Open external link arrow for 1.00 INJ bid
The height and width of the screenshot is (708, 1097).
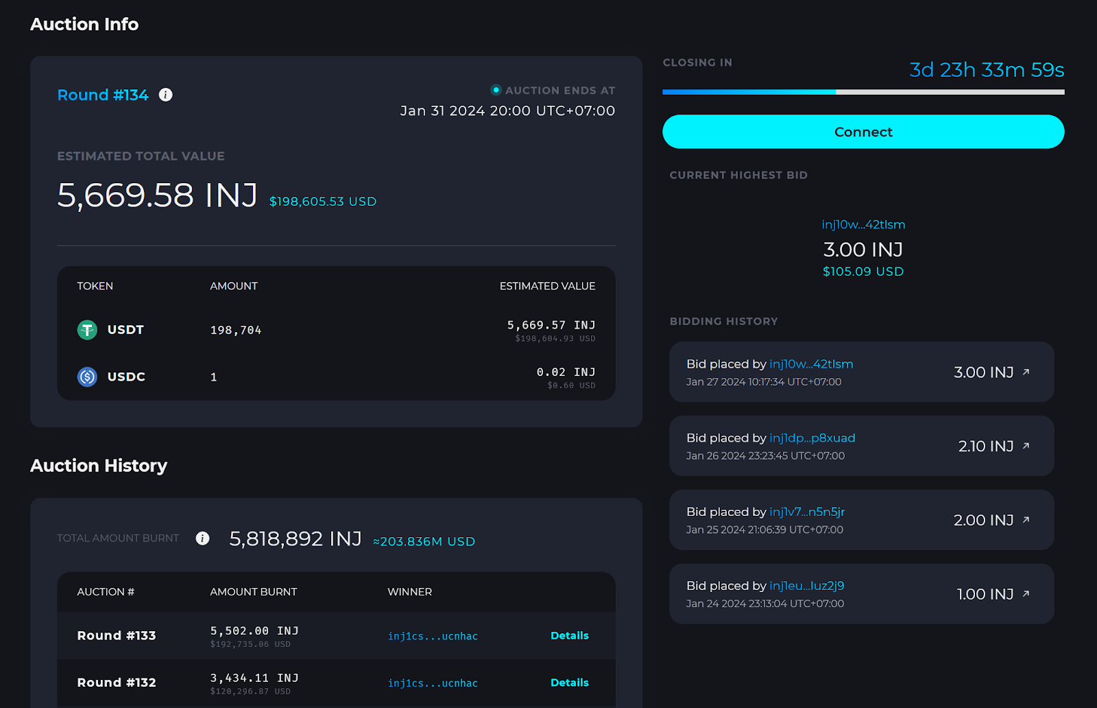pos(1026,594)
